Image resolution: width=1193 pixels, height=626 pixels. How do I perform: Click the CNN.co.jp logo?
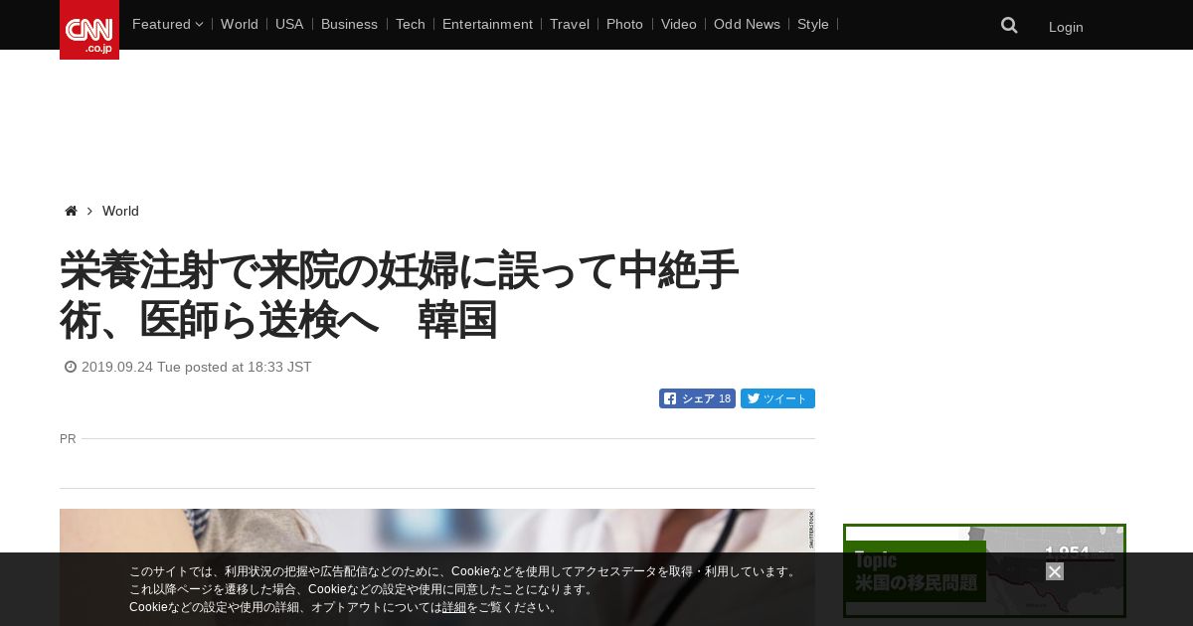pos(89,30)
